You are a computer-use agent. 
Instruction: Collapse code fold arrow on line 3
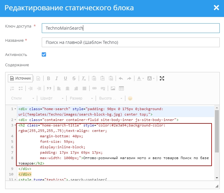pos(15,125)
